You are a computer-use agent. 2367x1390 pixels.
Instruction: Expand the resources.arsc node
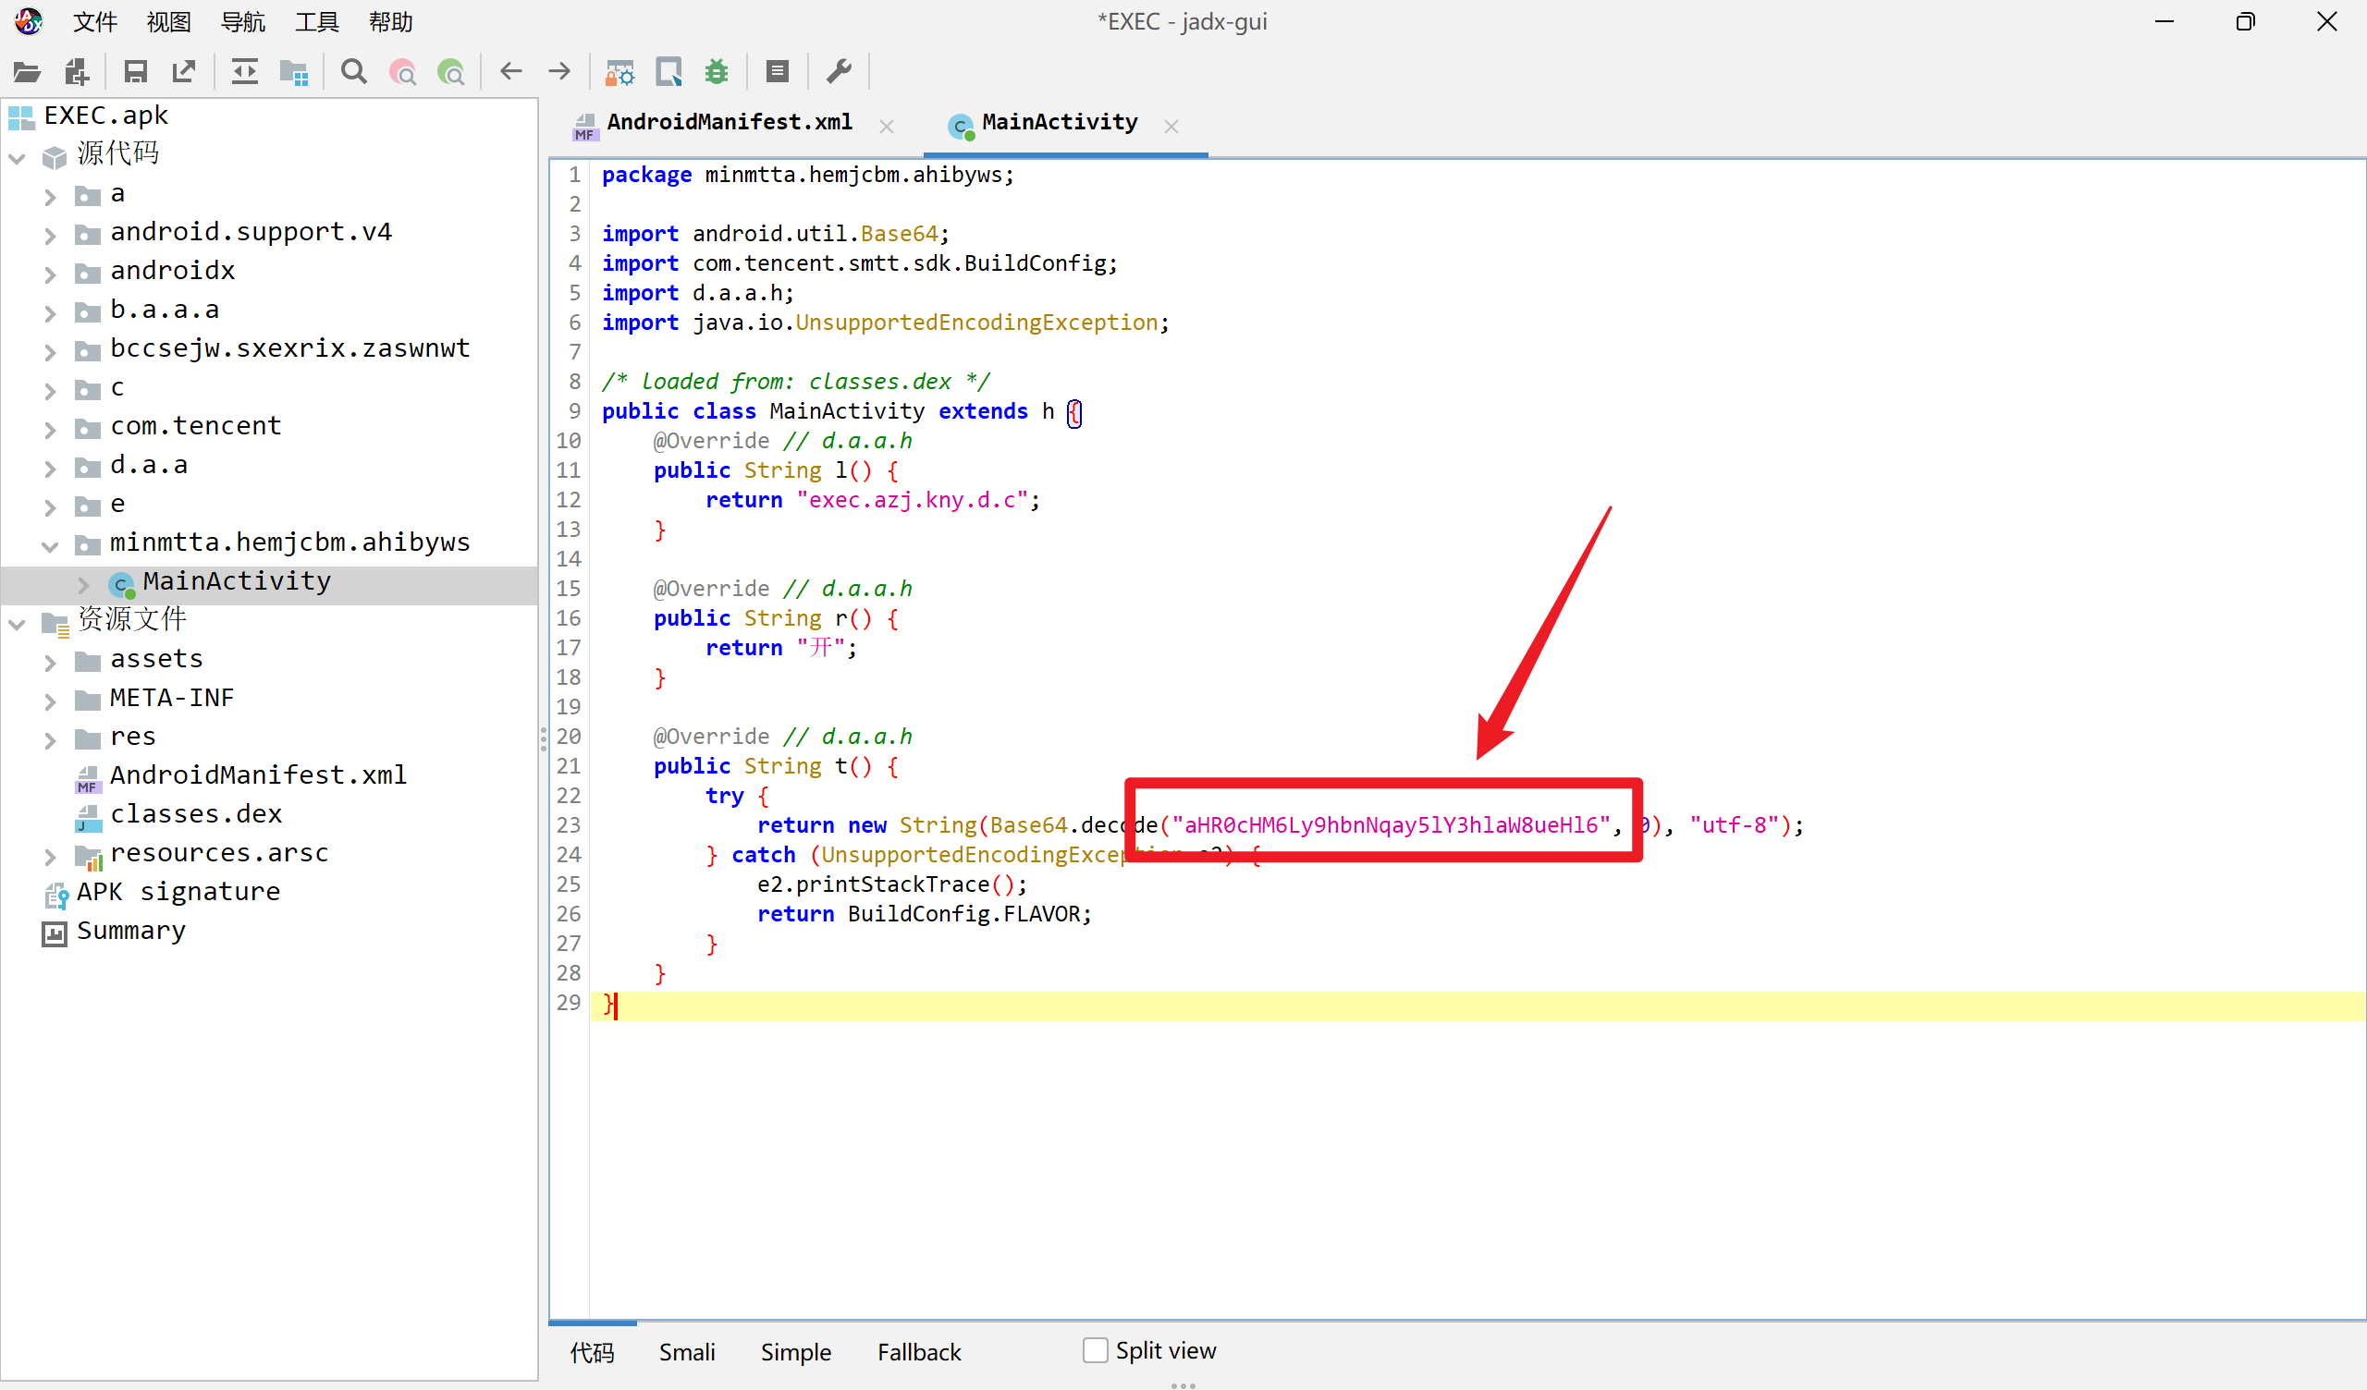50,857
